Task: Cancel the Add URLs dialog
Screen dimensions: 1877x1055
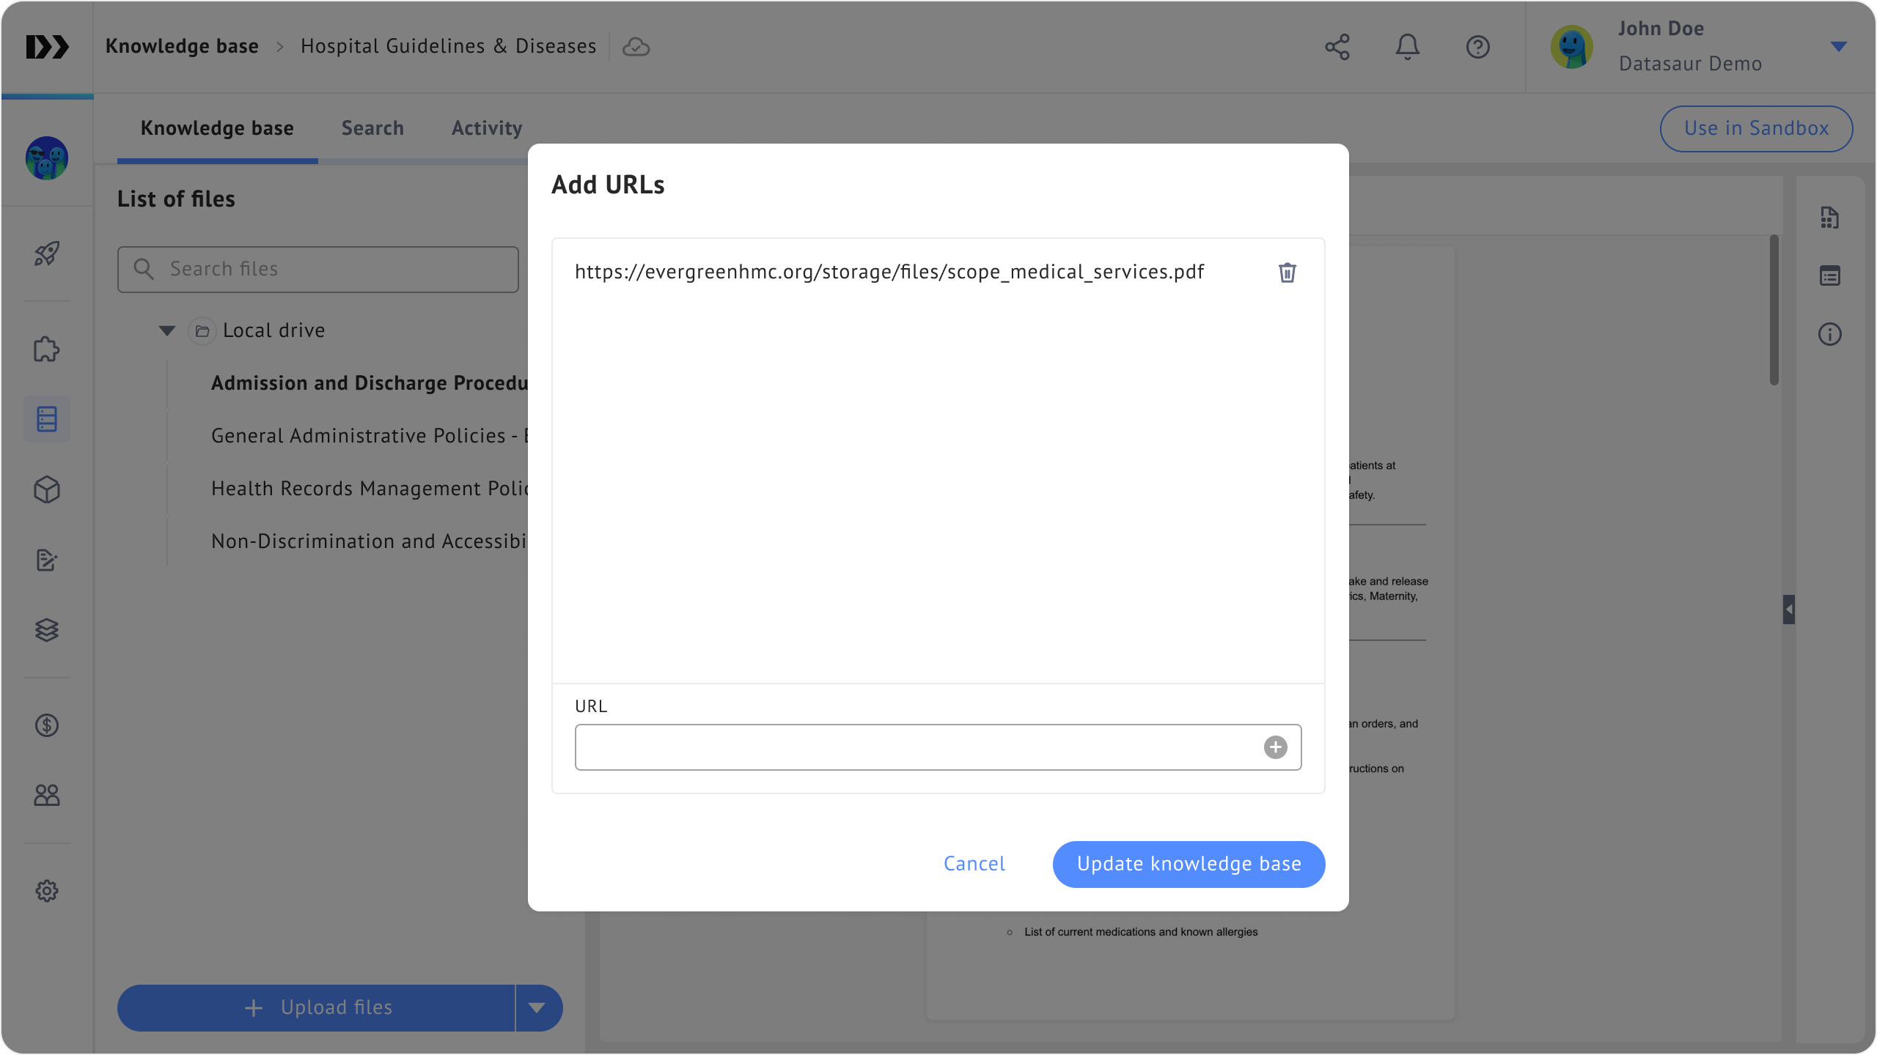Action: (974, 864)
